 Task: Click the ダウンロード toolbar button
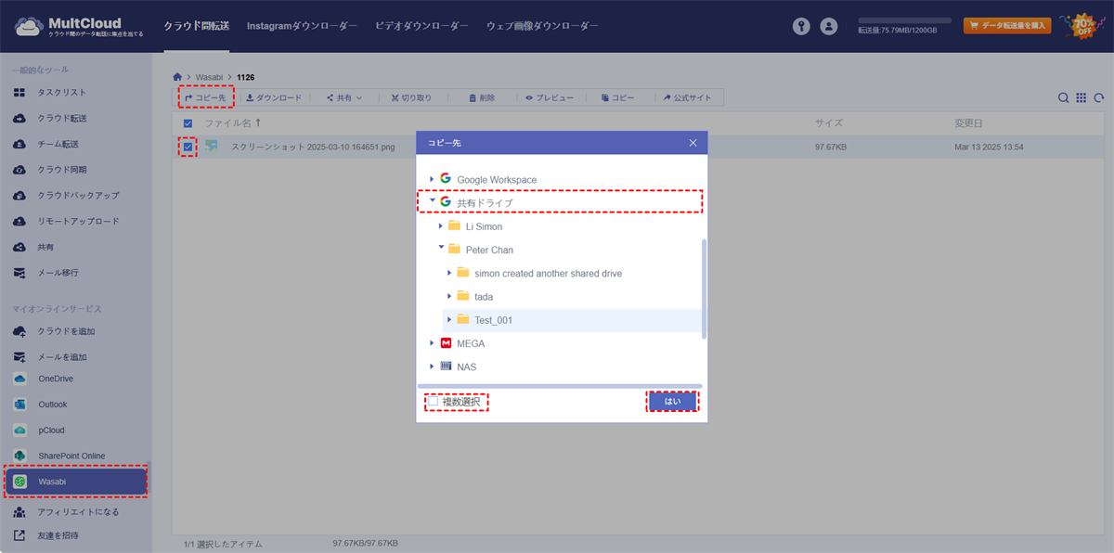coord(274,97)
